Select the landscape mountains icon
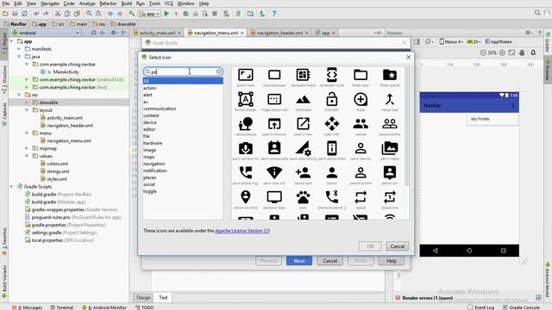Viewport: 552px width, 310px height. pos(303,100)
